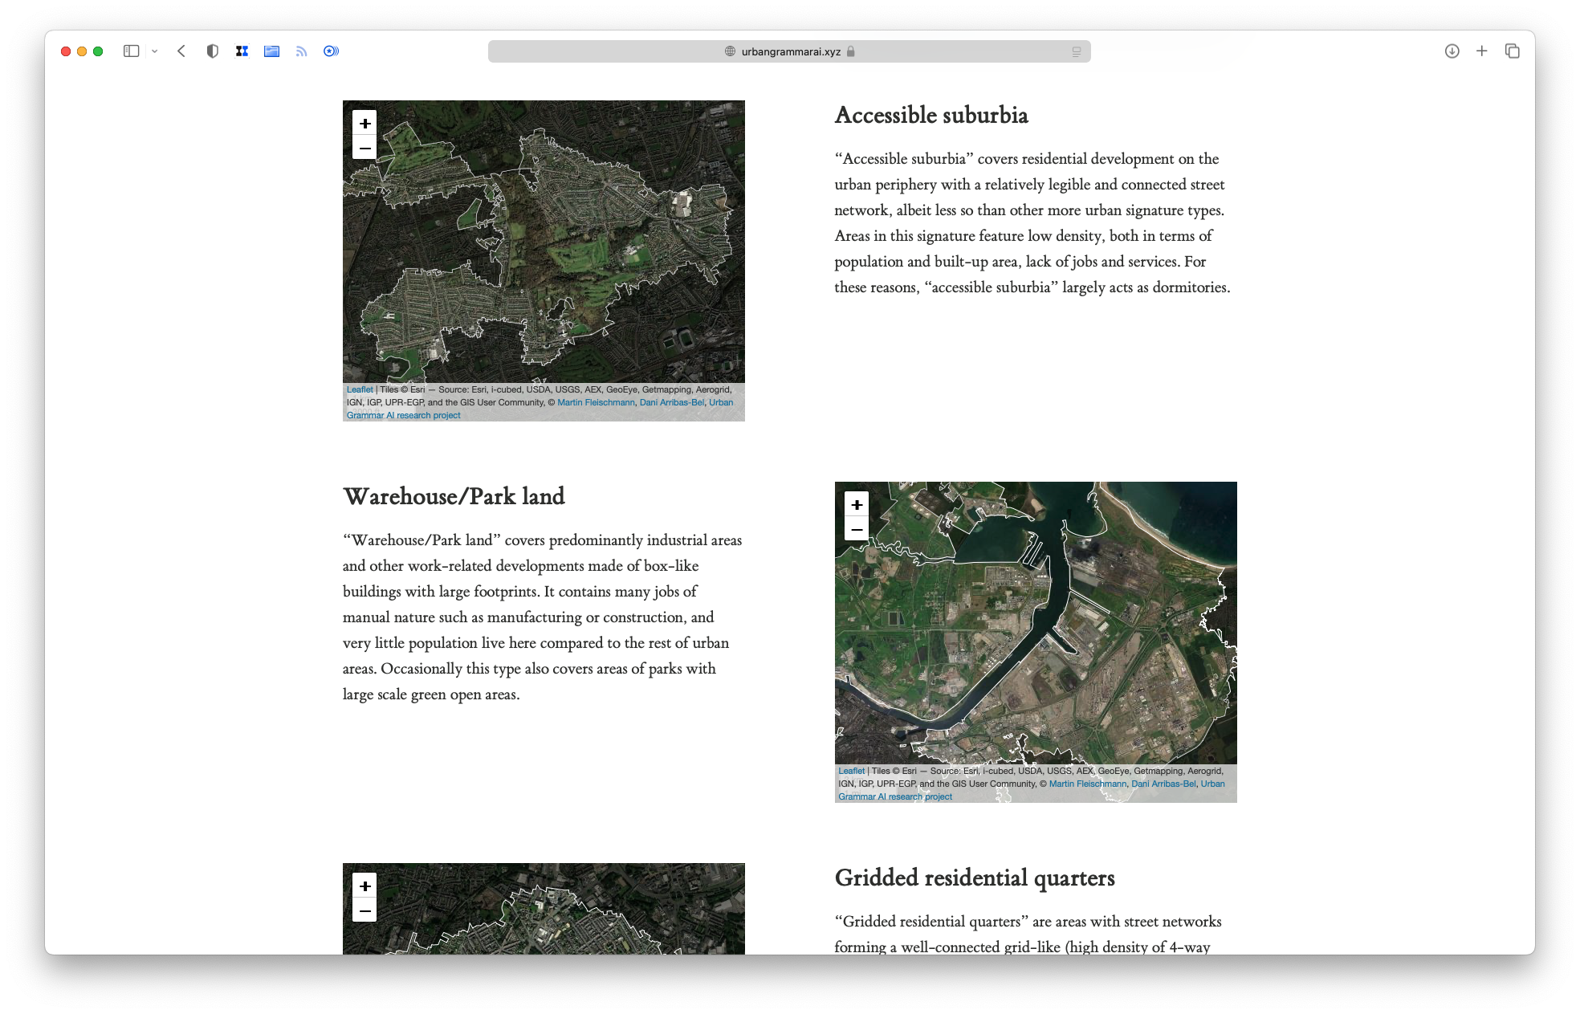This screenshot has width=1580, height=1014.
Task: Show the tab overview
Action: [1513, 51]
